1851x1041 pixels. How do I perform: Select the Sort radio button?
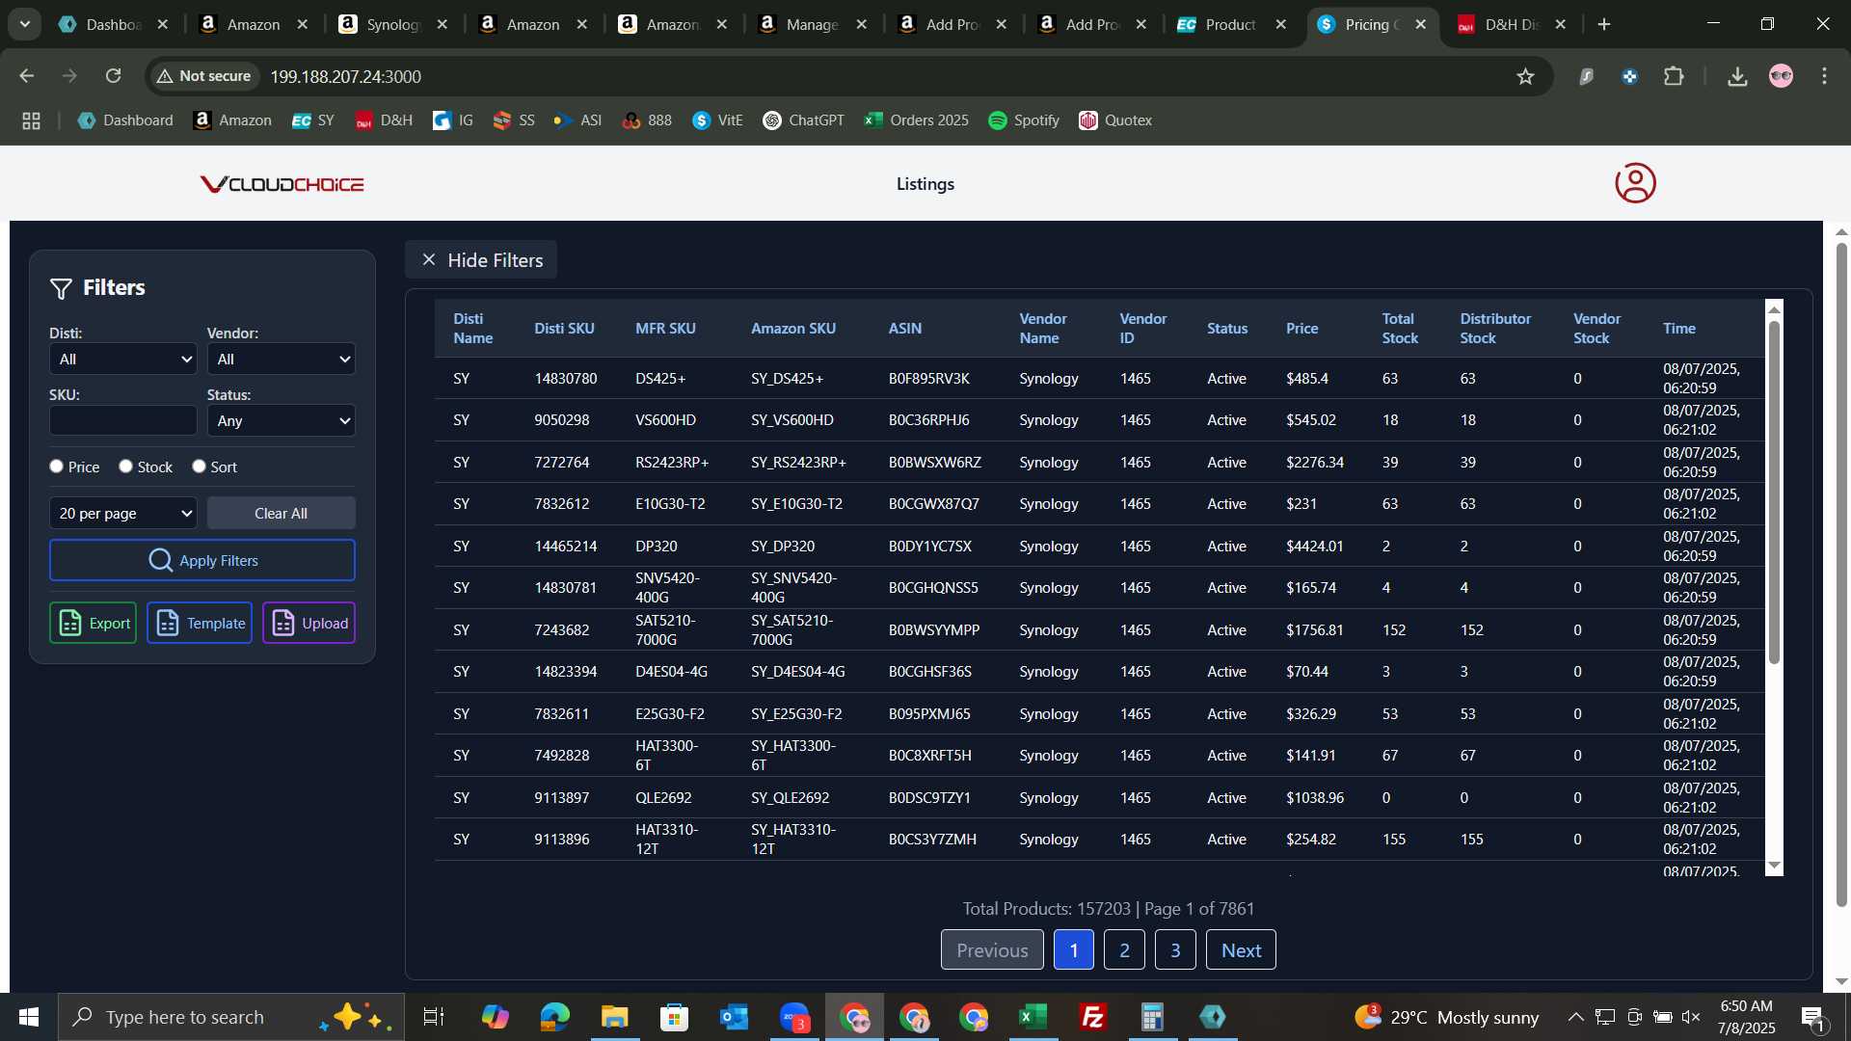pos(199,467)
